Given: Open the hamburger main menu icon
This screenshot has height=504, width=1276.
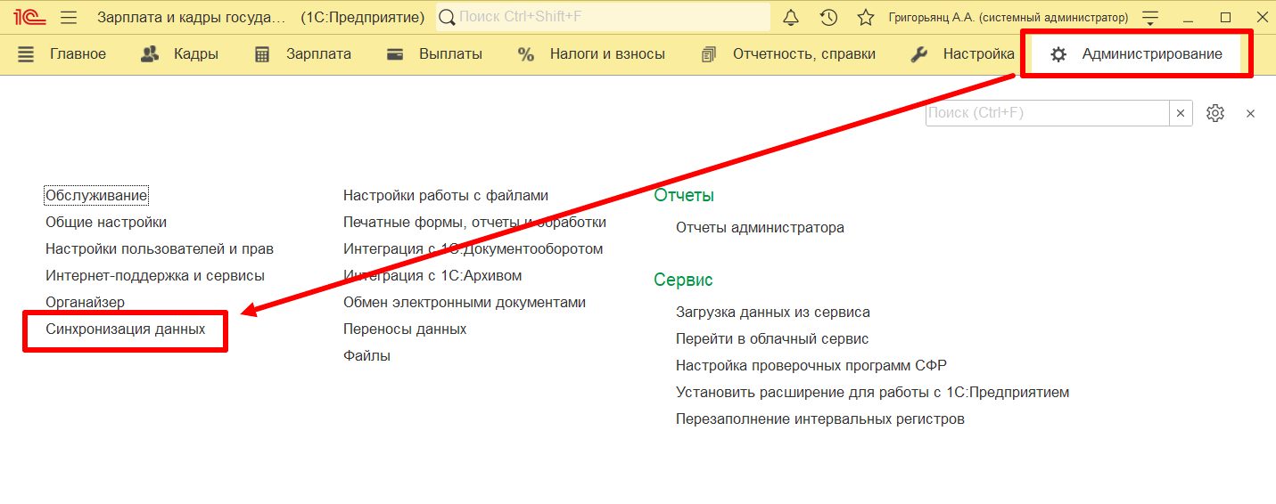Looking at the screenshot, I should pos(69,17).
